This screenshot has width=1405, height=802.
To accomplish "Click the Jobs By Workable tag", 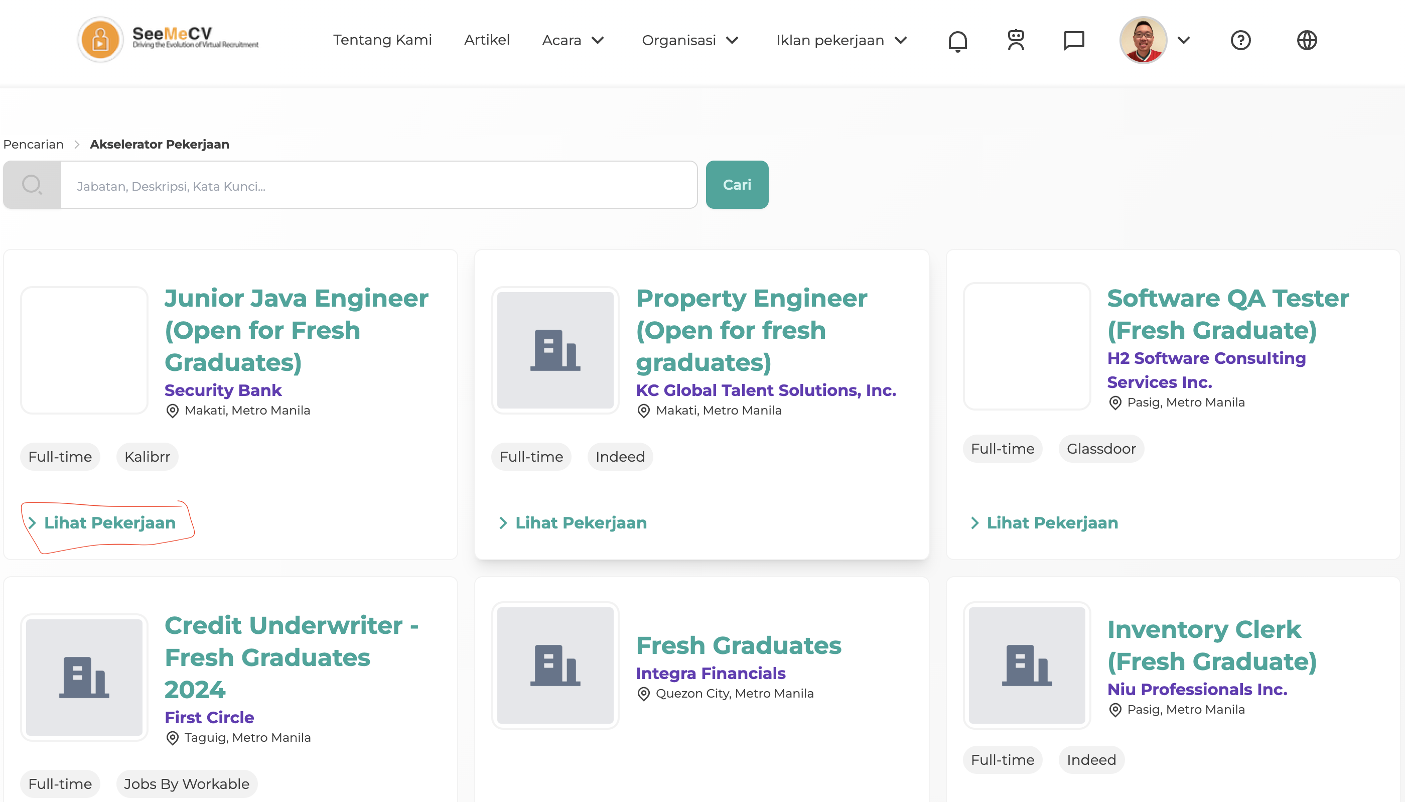I will (187, 784).
